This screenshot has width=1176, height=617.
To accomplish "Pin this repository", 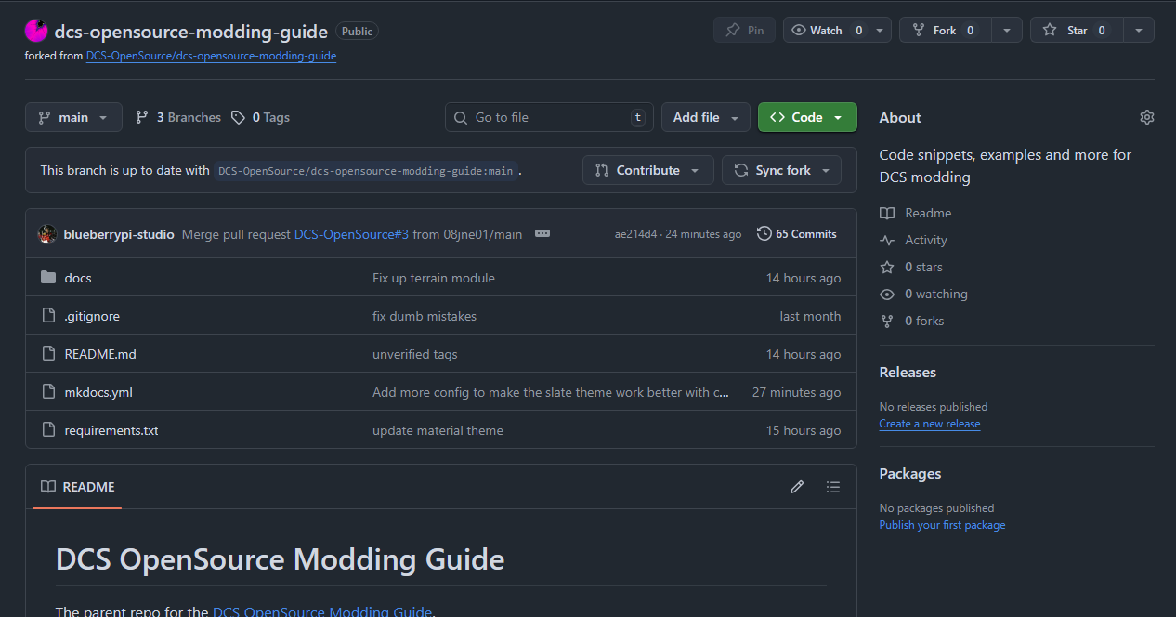I will (744, 30).
